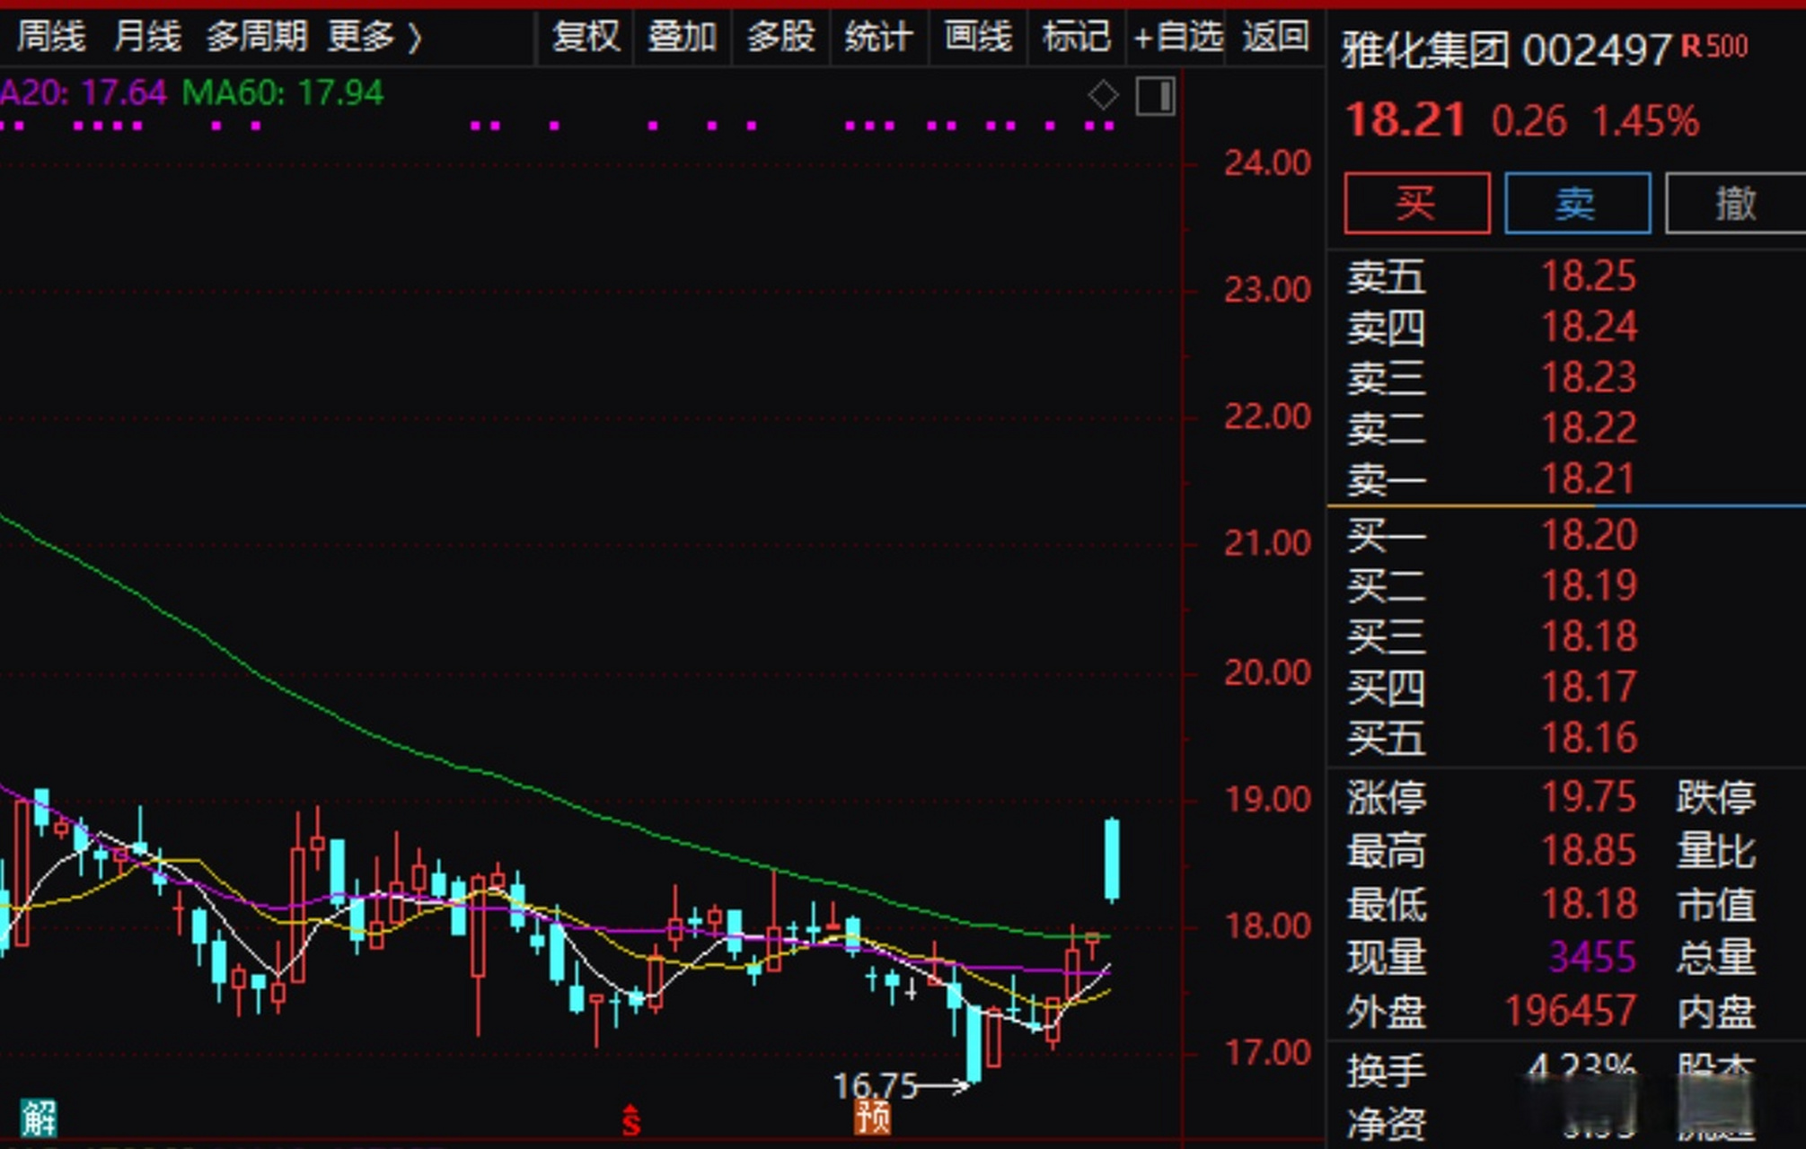Click the 解 icon at chart bottom
The image size is (1806, 1149).
[40, 1118]
